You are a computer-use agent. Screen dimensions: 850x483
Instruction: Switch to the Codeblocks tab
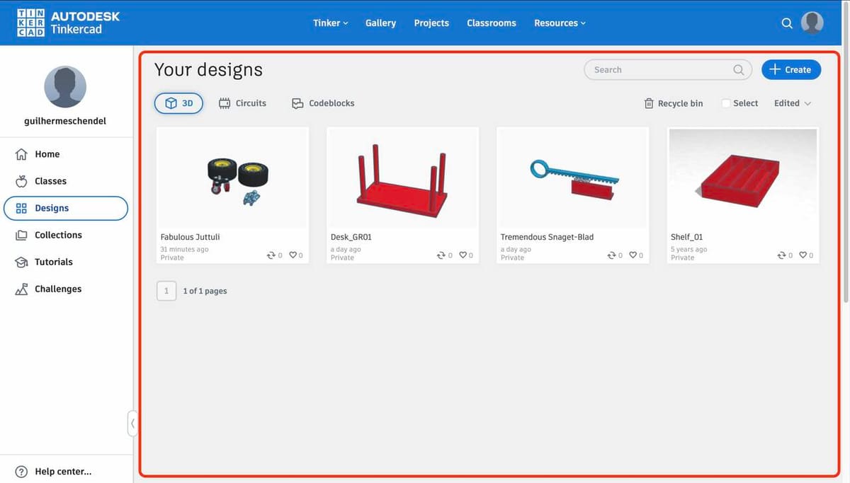pos(323,103)
